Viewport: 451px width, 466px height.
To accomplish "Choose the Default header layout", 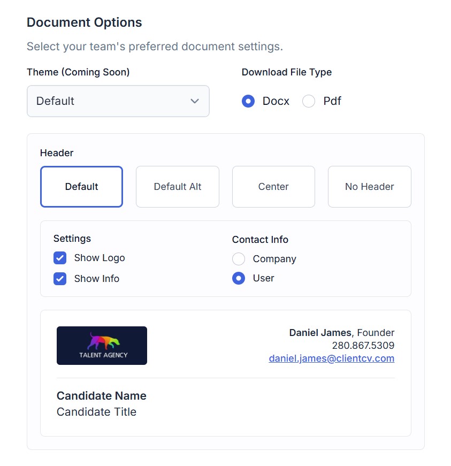I will click(81, 187).
